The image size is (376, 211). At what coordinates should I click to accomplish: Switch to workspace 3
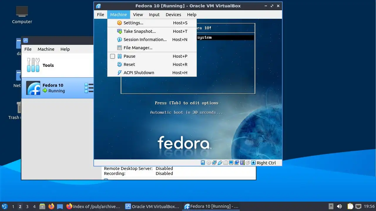[x=27, y=207]
